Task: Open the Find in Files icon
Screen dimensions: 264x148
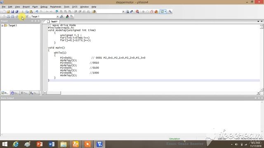Action: [x=94, y=12]
